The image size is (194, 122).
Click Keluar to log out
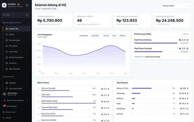point(8,118)
